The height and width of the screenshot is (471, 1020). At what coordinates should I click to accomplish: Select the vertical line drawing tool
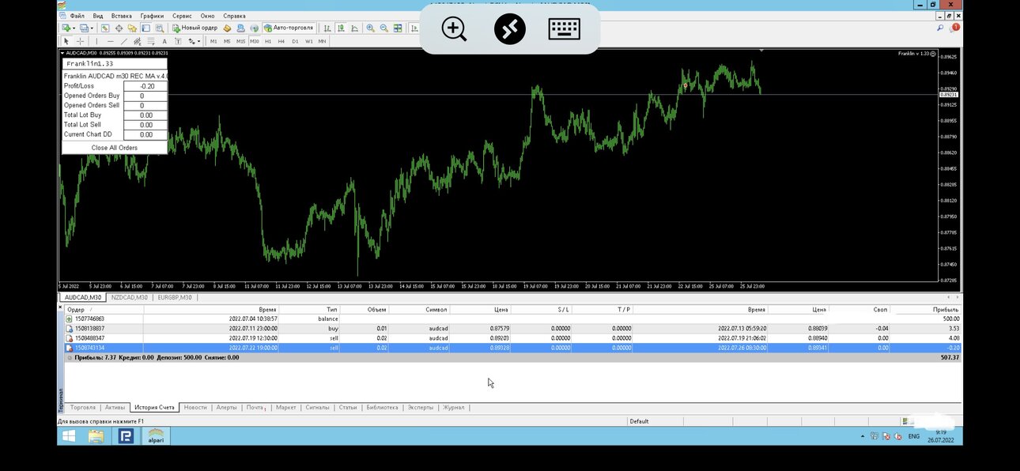pos(96,41)
